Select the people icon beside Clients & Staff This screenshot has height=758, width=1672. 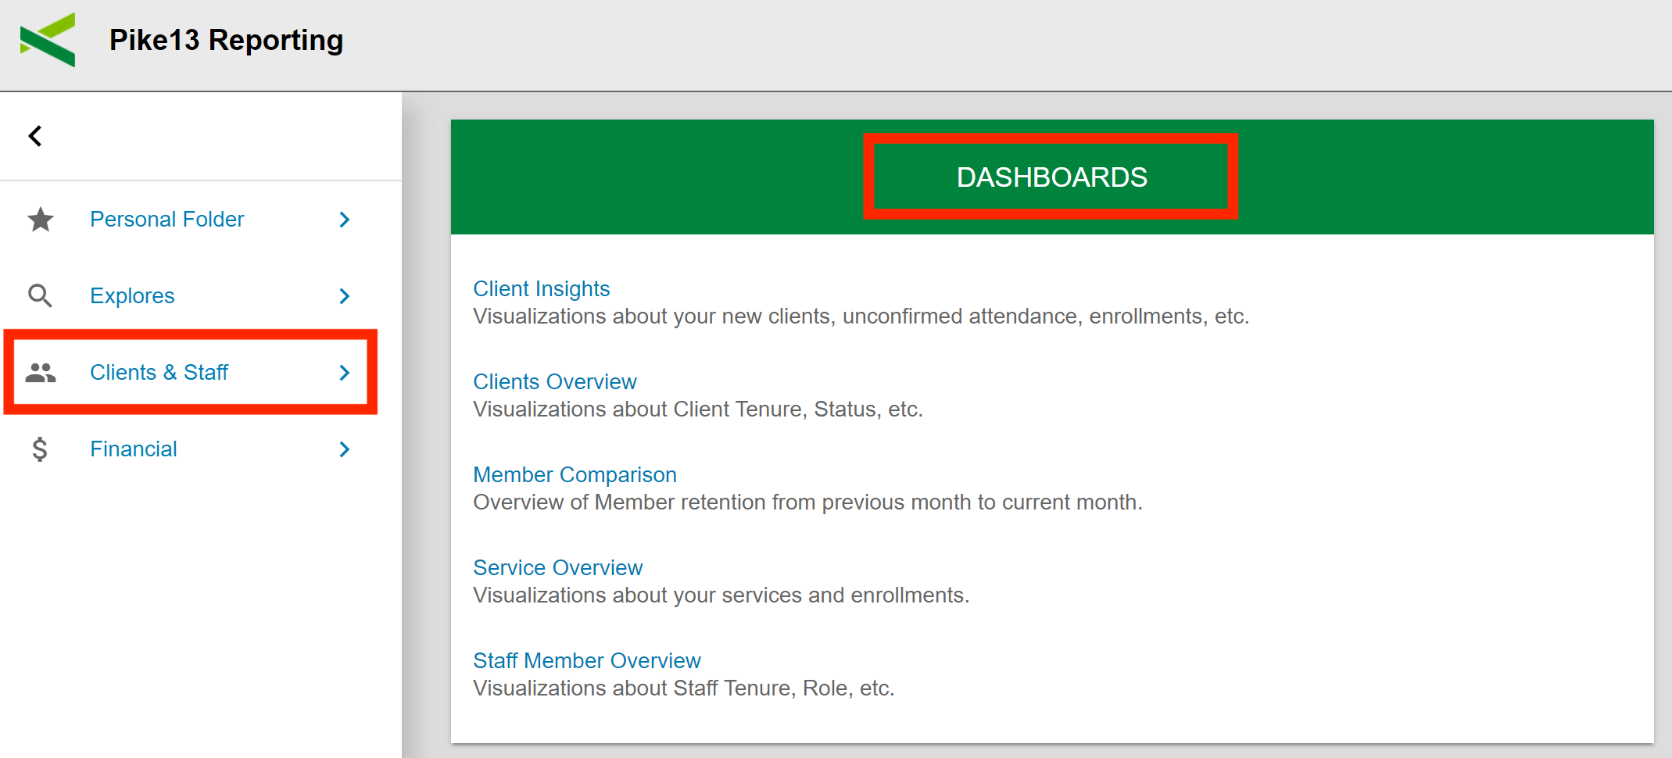pyautogui.click(x=41, y=373)
